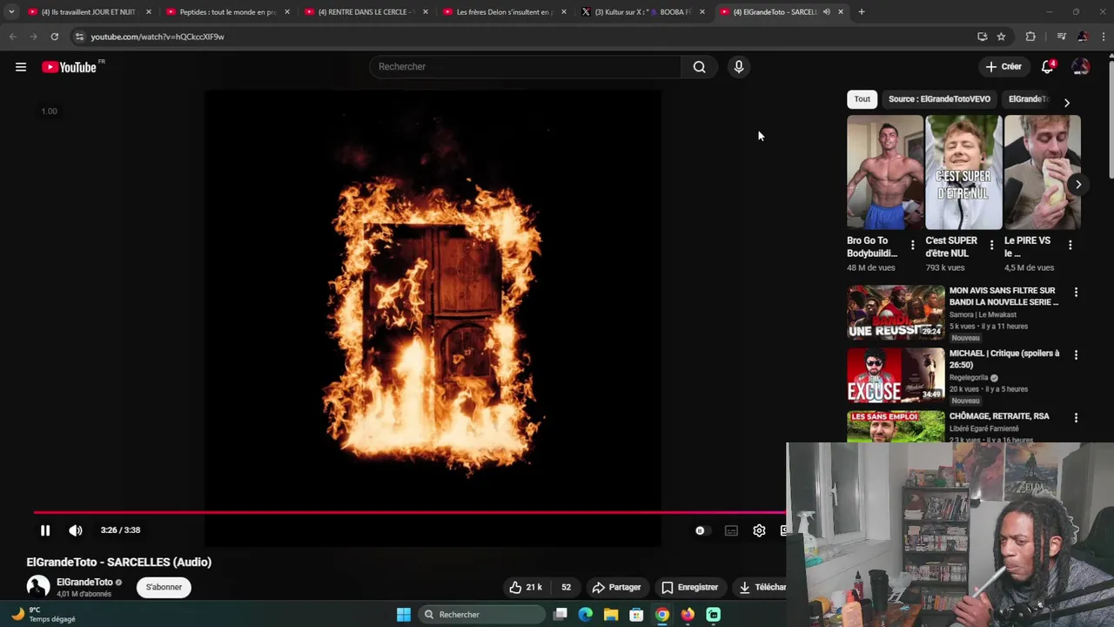Toggle subtitles in the player controls

(x=731, y=530)
